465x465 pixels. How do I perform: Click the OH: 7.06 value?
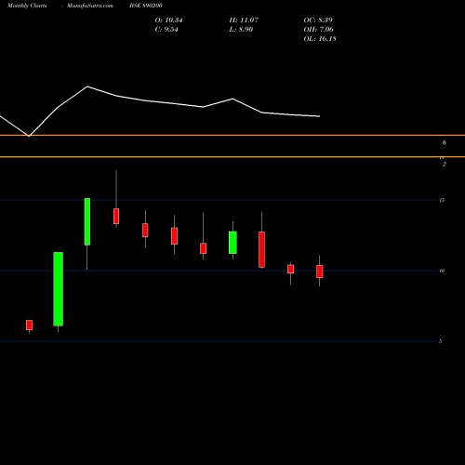(318, 30)
